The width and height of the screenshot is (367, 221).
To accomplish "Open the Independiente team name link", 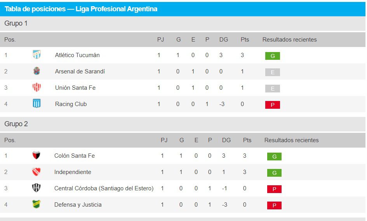I will (x=73, y=172).
